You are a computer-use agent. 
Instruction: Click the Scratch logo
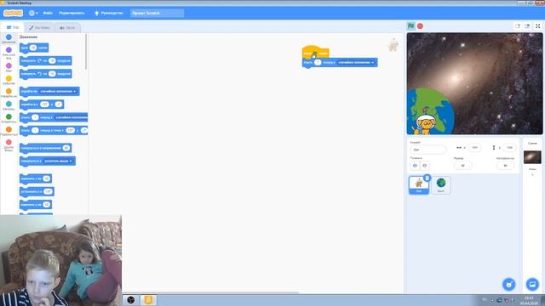[14, 14]
